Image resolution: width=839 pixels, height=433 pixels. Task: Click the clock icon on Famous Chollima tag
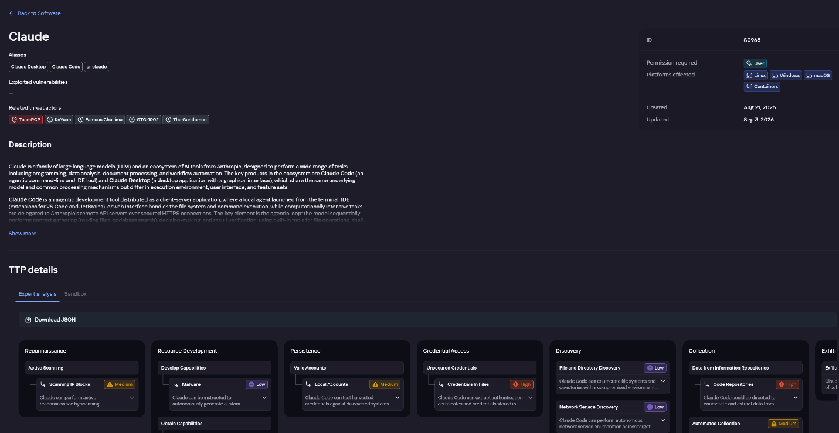pos(81,120)
